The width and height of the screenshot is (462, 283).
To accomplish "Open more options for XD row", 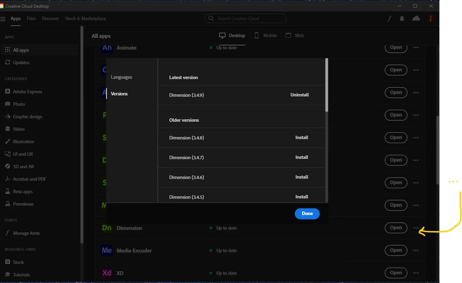I will pos(416,273).
